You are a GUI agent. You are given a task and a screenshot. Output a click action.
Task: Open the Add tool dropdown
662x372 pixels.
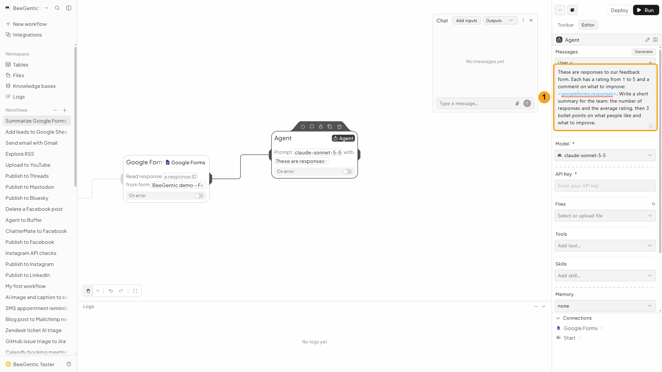(605, 246)
